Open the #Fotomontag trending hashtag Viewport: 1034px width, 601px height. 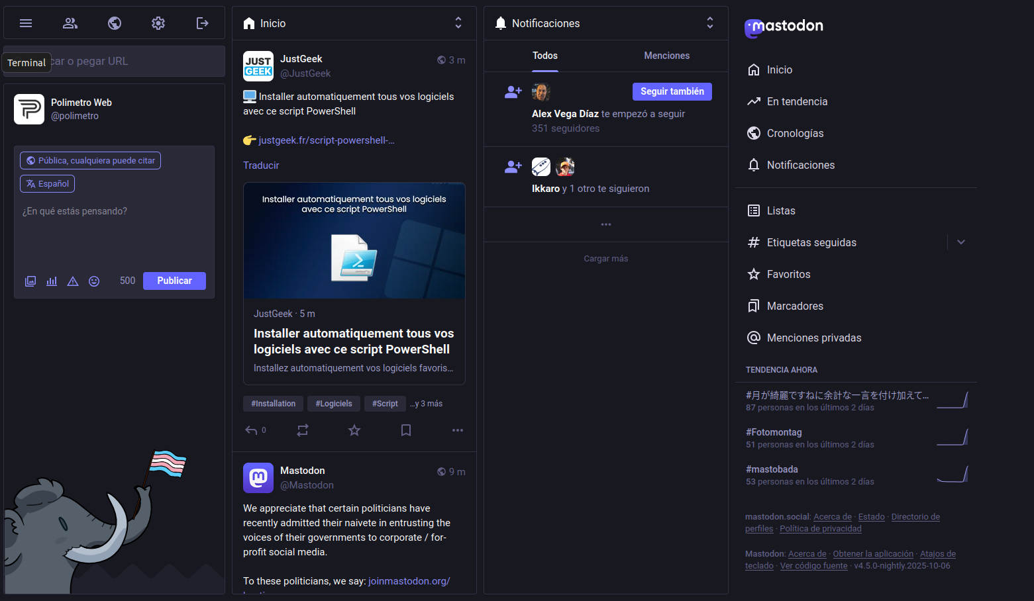(774, 432)
